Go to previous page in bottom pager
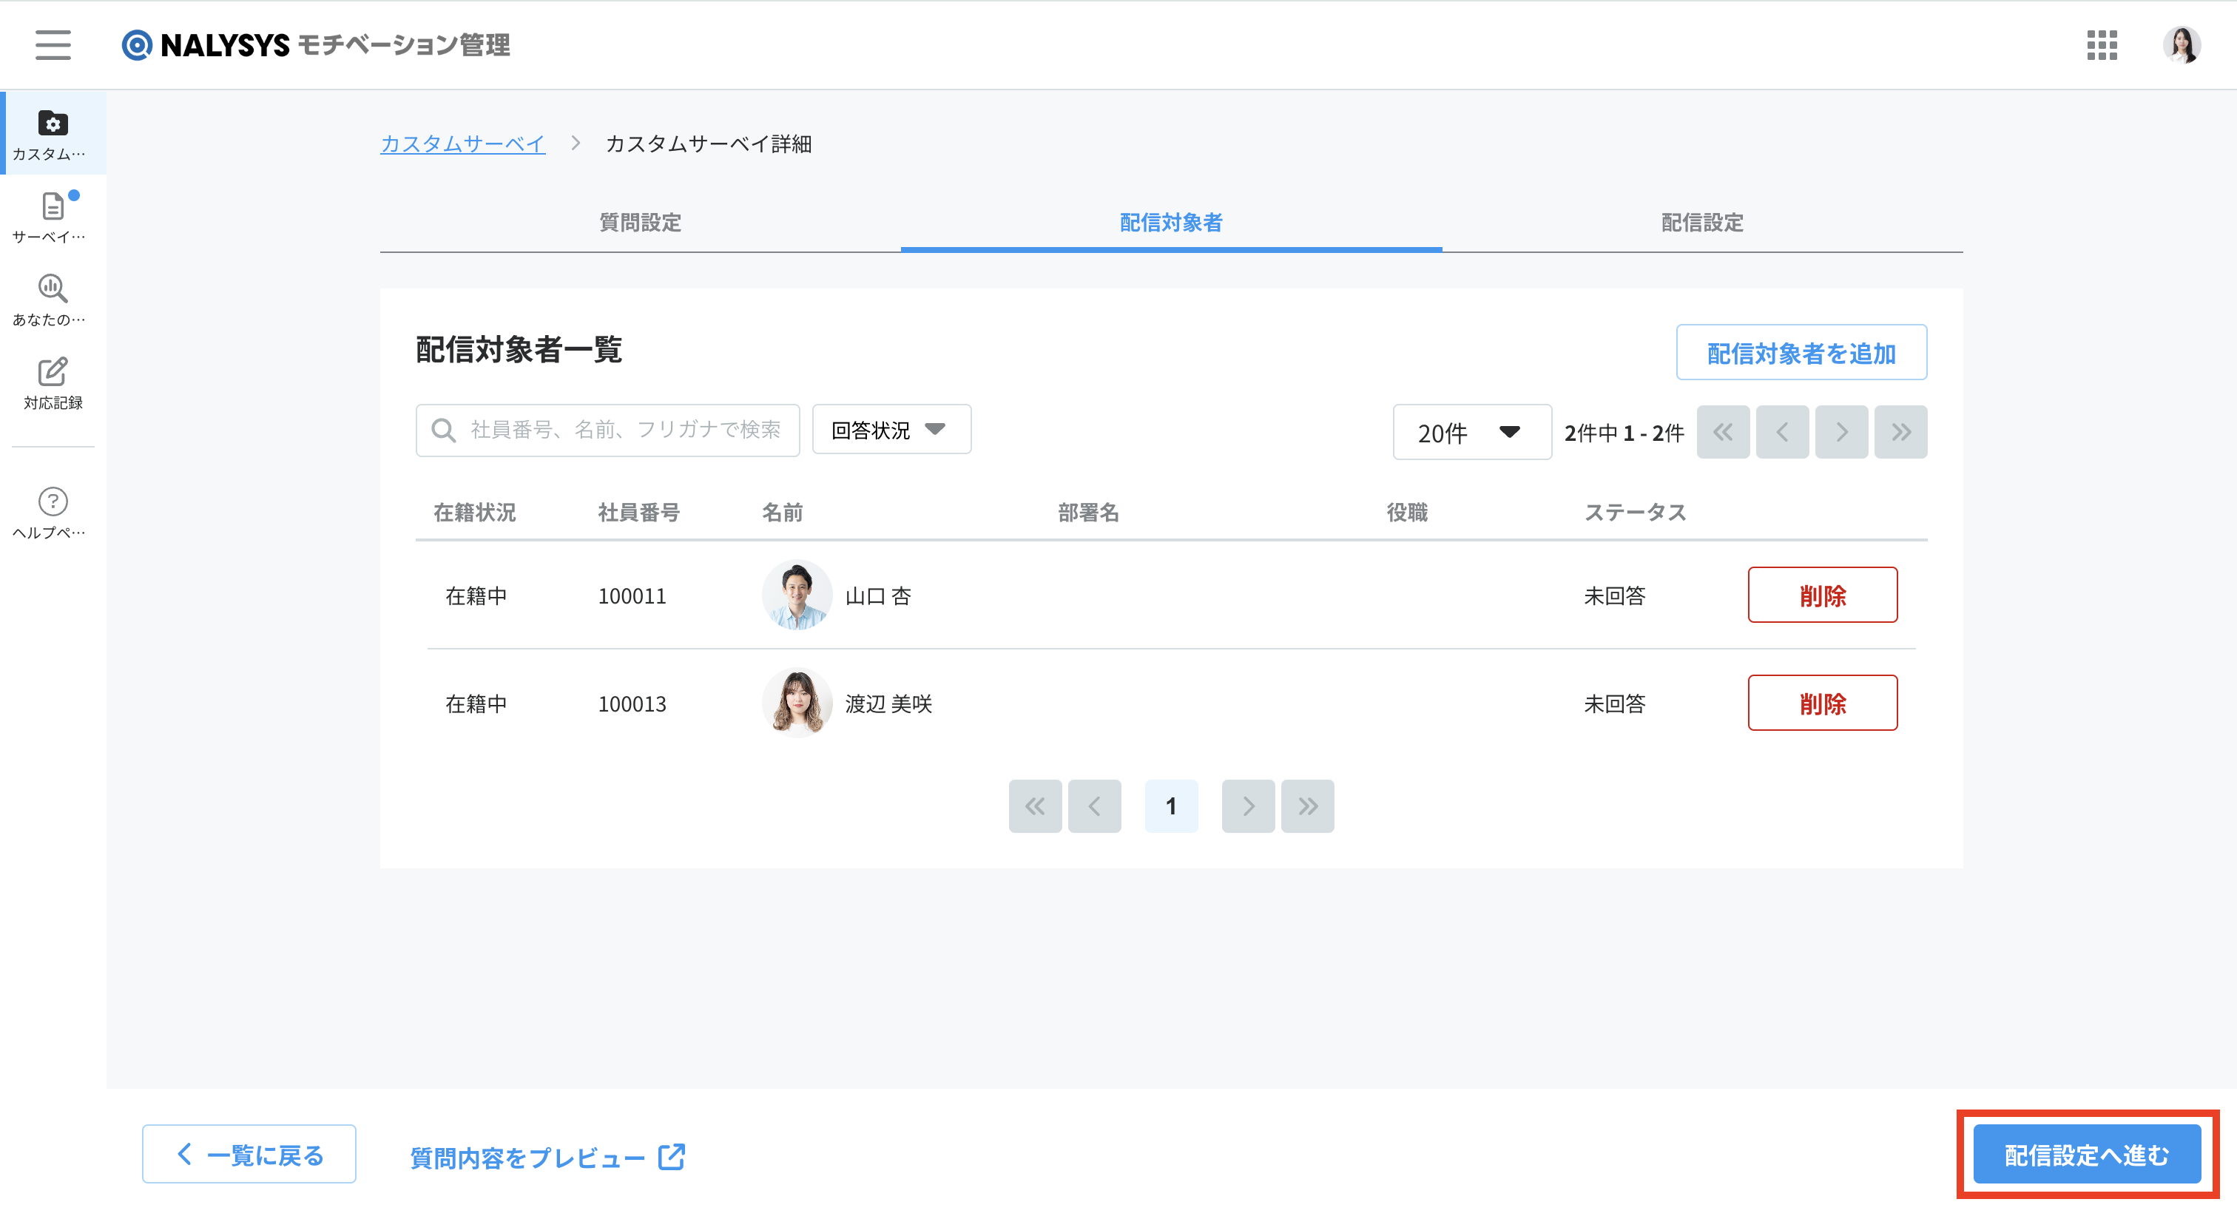This screenshot has height=1219, width=2237. (1094, 806)
